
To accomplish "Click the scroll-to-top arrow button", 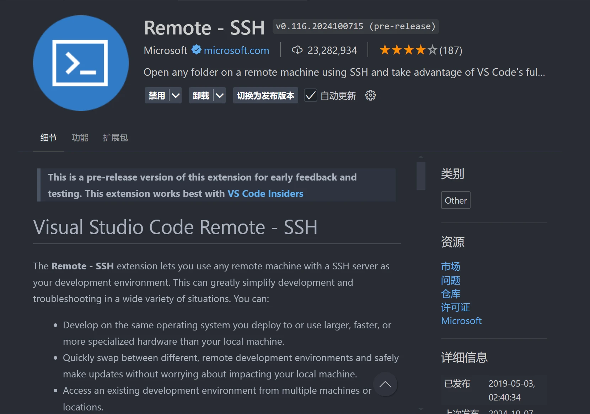I will click(x=386, y=384).
